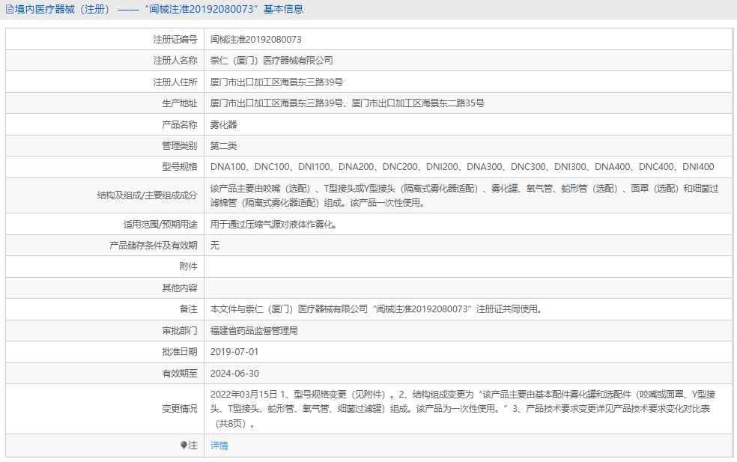The width and height of the screenshot is (737, 462).
Task: Click the 生产地址 label
Action: pyautogui.click(x=180, y=103)
